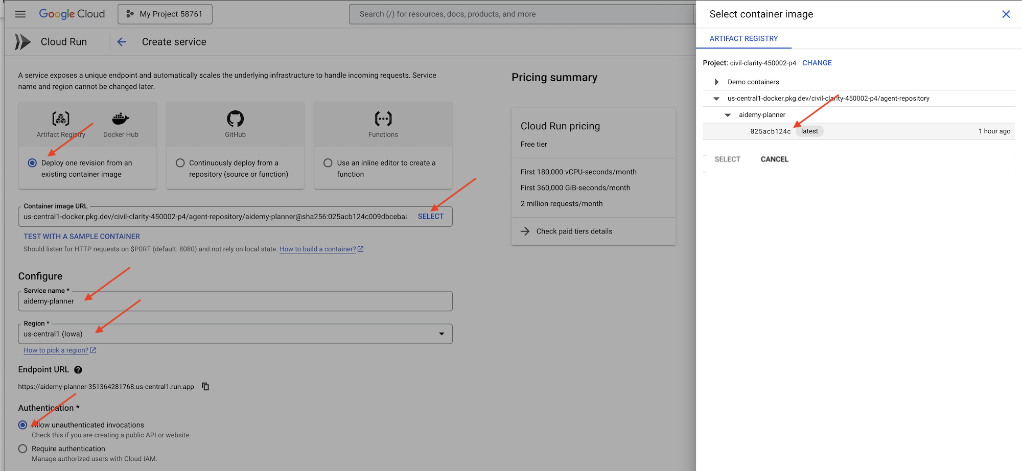Open Test with a sample container link

tap(82, 237)
